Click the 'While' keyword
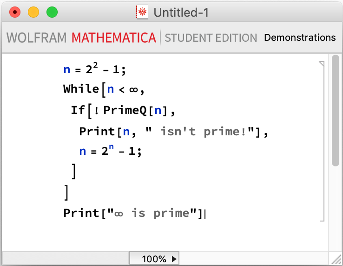The height and width of the screenshot is (266, 343). [x=81, y=89]
